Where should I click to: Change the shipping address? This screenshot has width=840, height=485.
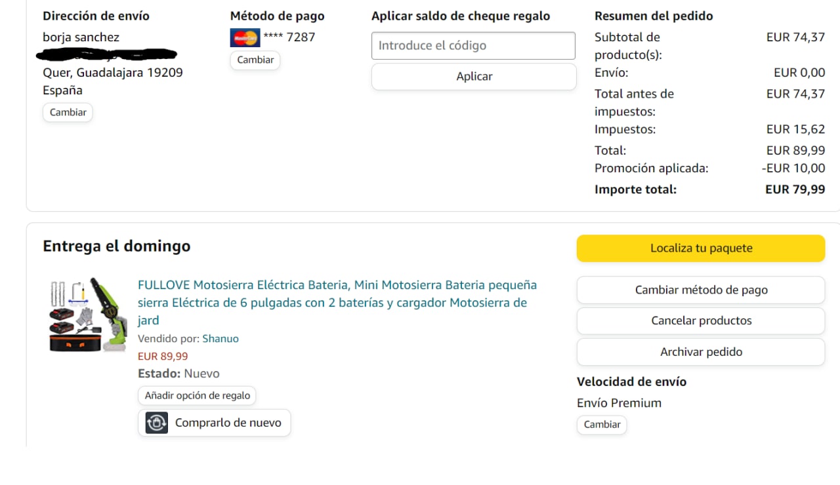[x=68, y=112]
